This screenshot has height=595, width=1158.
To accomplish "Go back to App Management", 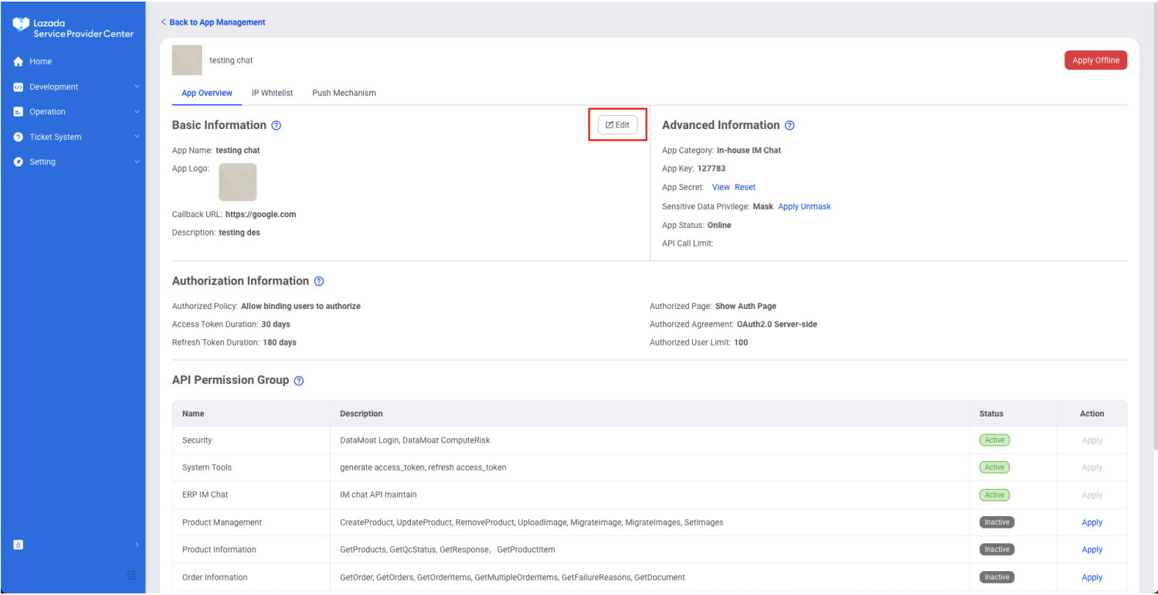I will pyautogui.click(x=213, y=22).
